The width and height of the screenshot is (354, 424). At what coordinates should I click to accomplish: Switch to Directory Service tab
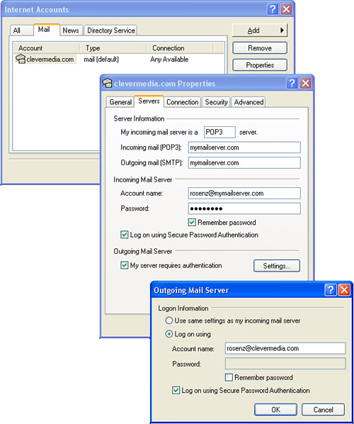(x=110, y=30)
